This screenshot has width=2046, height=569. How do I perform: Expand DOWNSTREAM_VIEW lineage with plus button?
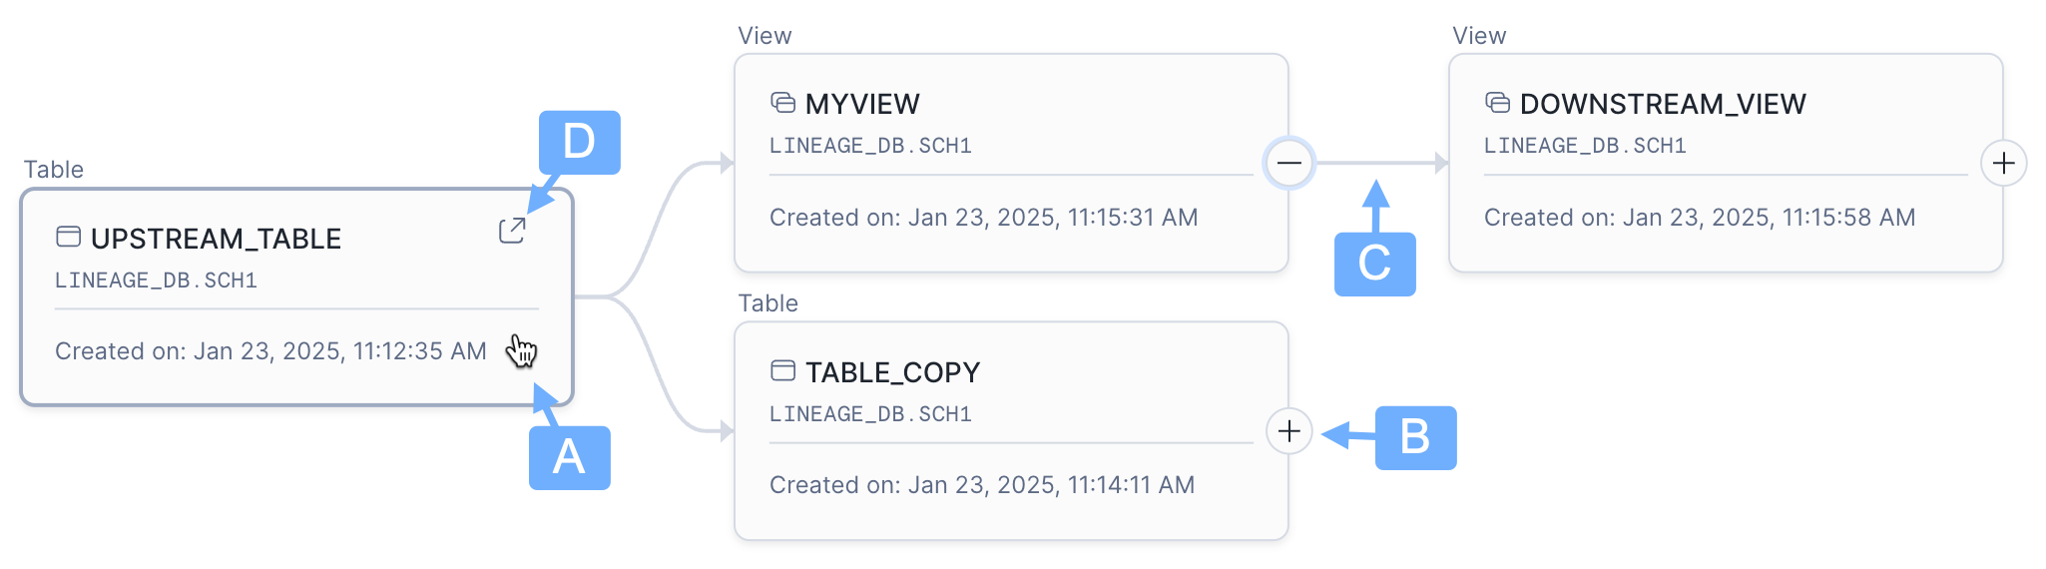coord(2003,163)
